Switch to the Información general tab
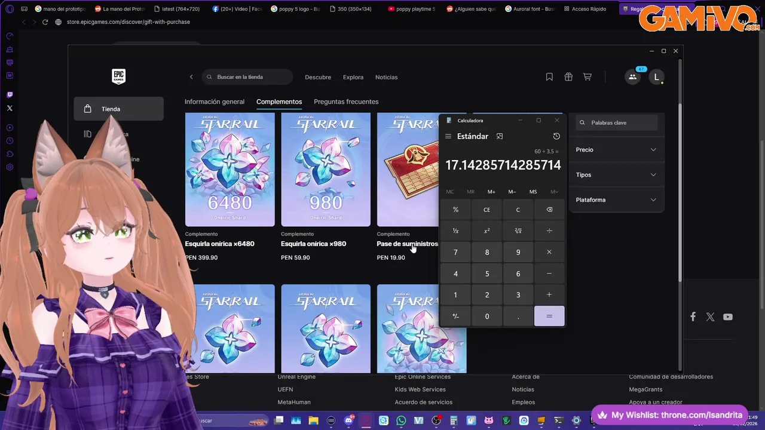Image resolution: width=765 pixels, height=430 pixels. (x=215, y=102)
